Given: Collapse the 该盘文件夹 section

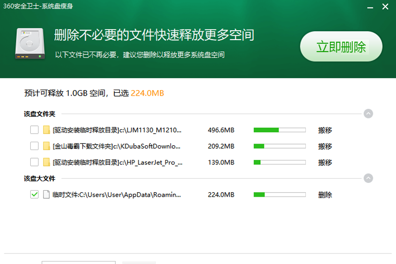Looking at the screenshot, I should pyautogui.click(x=368, y=114).
